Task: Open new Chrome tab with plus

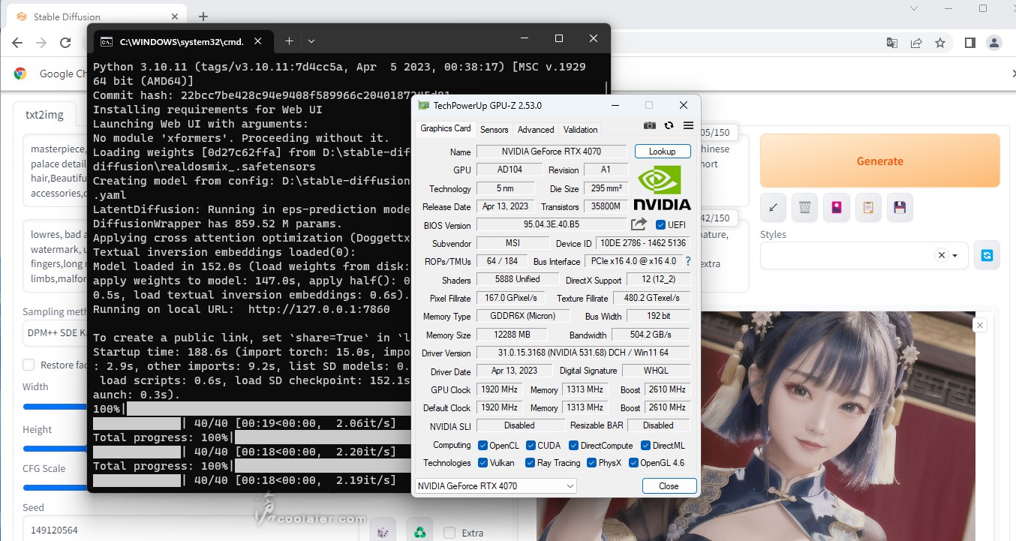Action: (x=203, y=17)
